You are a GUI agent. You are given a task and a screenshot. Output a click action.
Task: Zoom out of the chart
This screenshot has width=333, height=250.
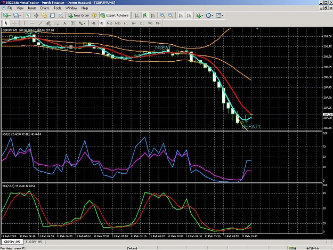[170, 15]
